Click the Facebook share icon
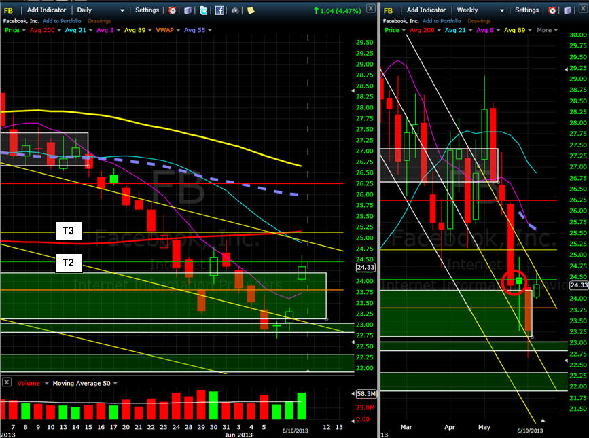 click(x=219, y=10)
